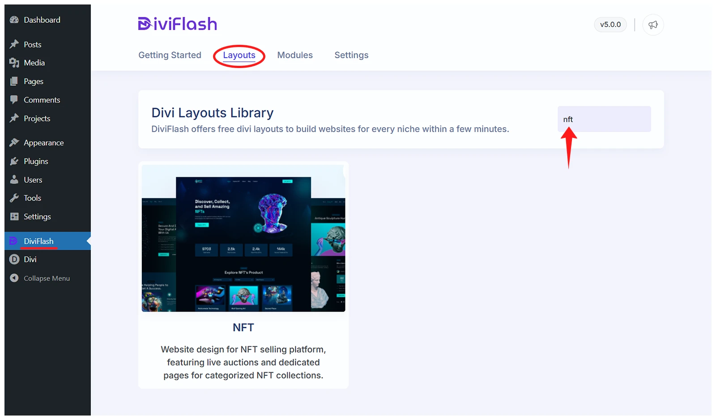The image size is (716, 420).
Task: Open the Layouts tab
Action: pos(239,55)
